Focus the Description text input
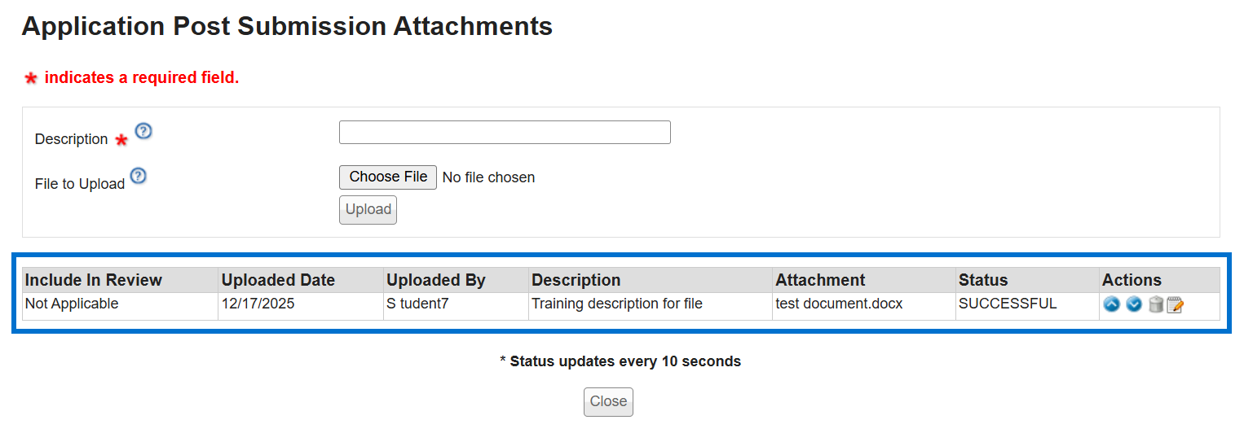The height and width of the screenshot is (433, 1244). coord(505,133)
